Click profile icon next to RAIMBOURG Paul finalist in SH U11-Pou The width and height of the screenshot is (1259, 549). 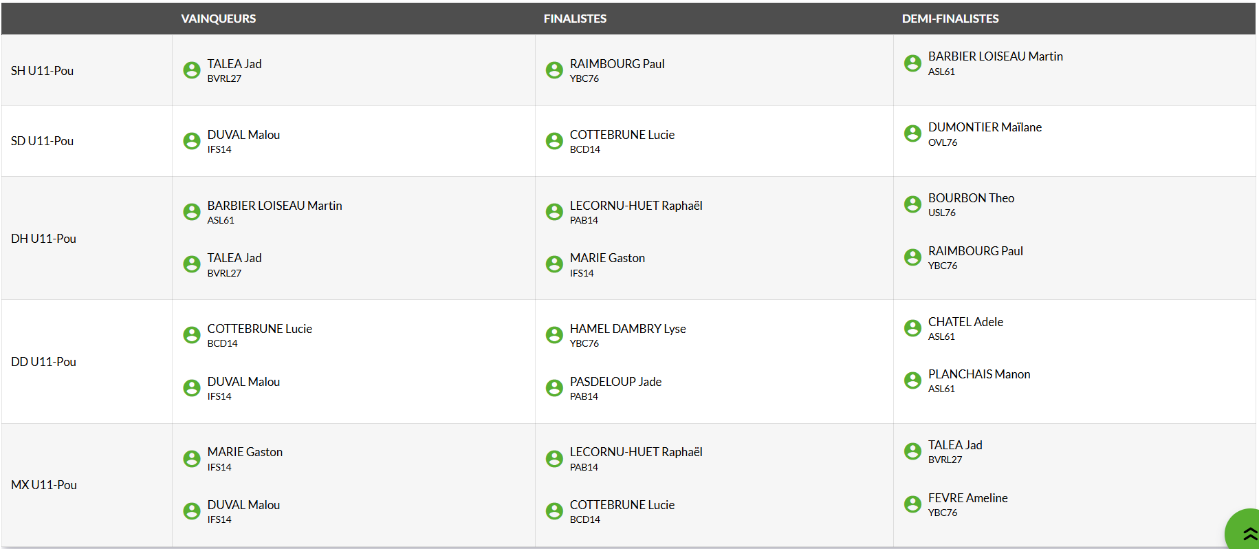554,70
